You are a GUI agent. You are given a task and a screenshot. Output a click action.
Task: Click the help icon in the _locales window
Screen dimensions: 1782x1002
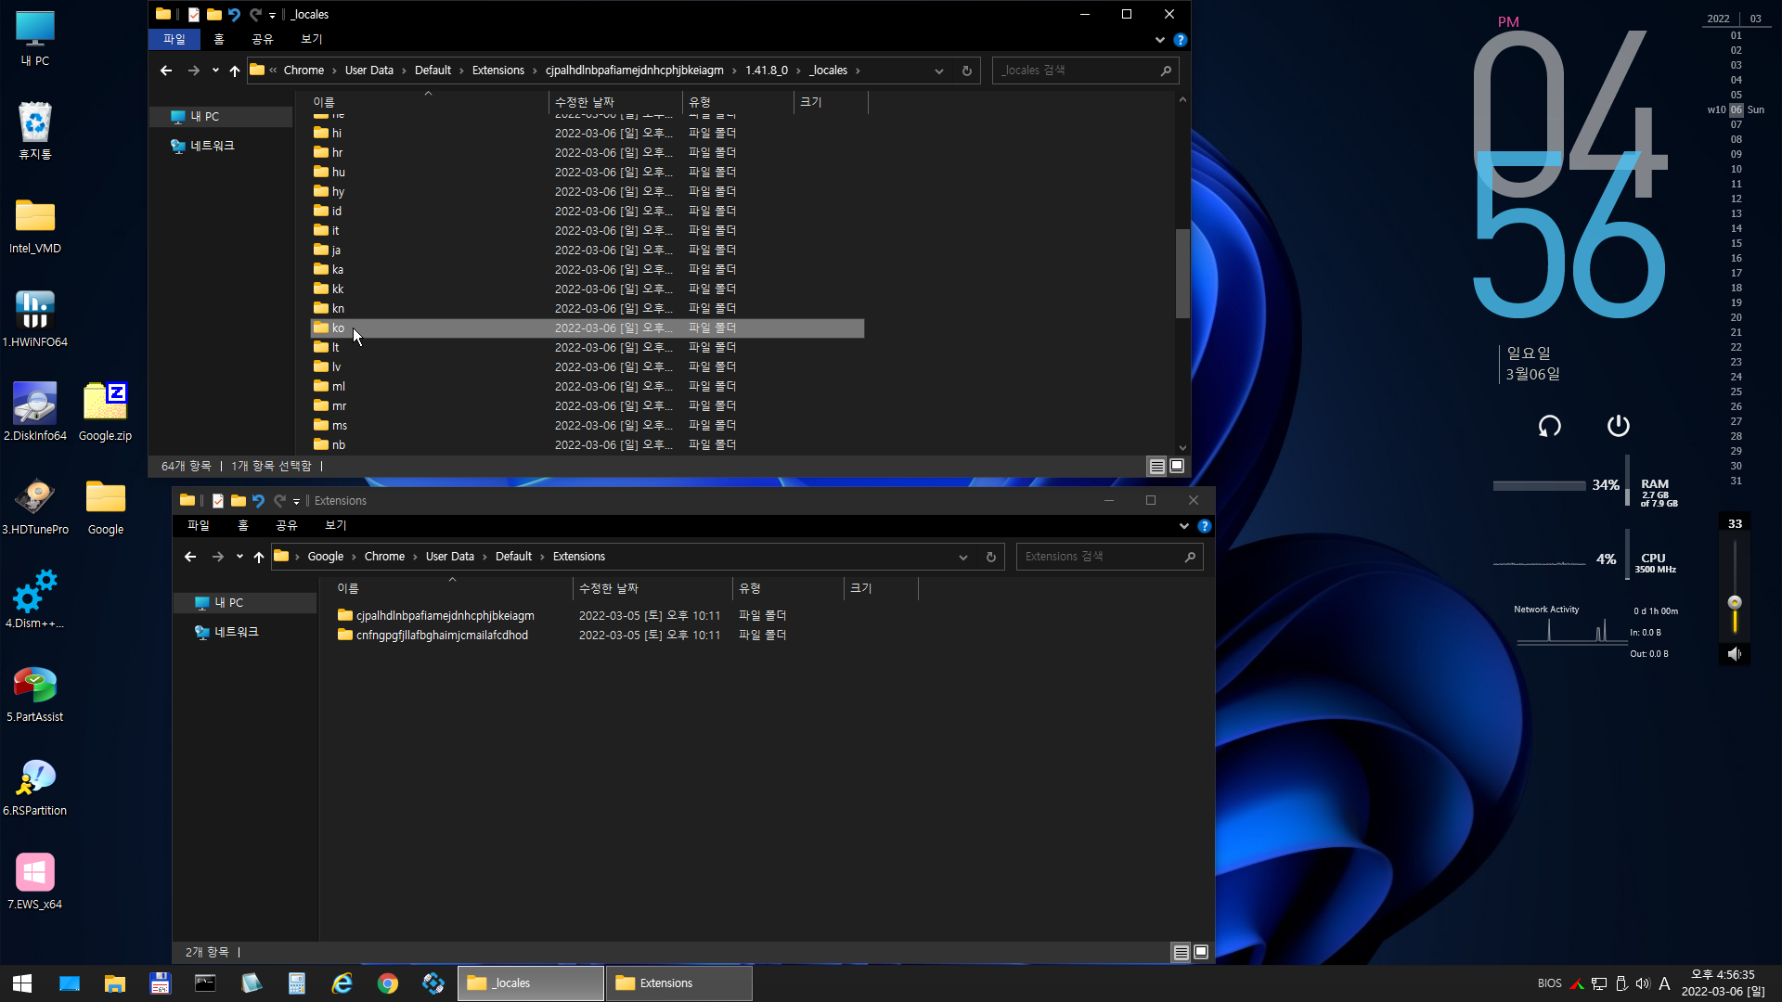pyautogui.click(x=1180, y=40)
